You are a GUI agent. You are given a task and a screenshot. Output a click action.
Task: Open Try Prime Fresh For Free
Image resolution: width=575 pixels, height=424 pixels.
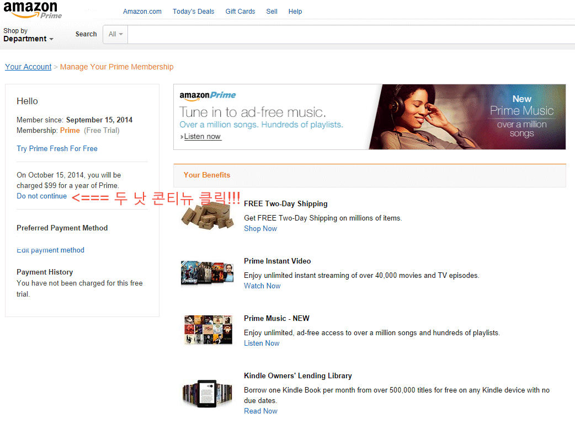[x=57, y=148]
